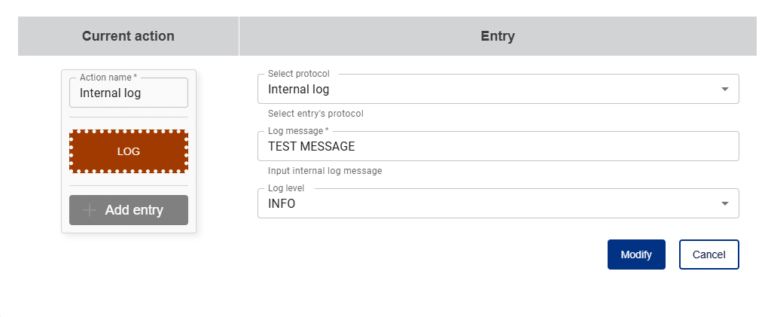Focus the Action name input field
Image resolution: width=774 pixels, height=317 pixels.
click(x=128, y=94)
